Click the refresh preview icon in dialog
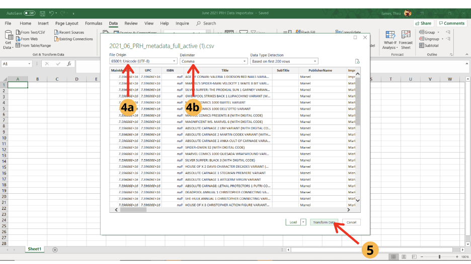471x264 pixels. coord(357,61)
